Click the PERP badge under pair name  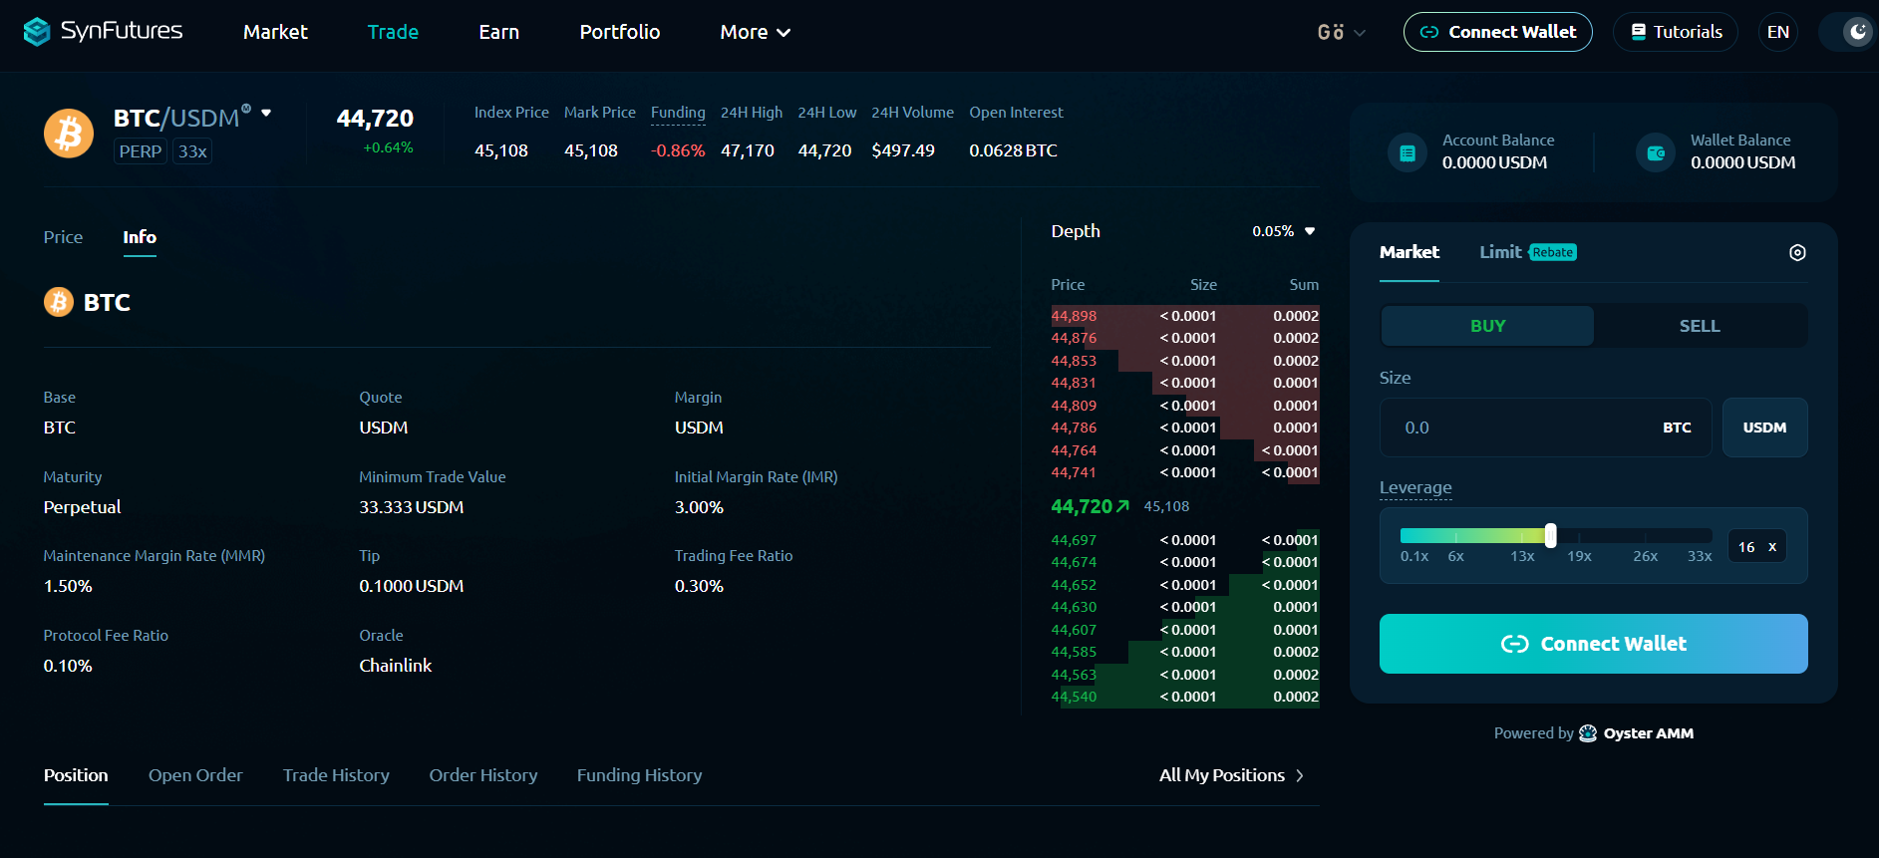(x=141, y=151)
